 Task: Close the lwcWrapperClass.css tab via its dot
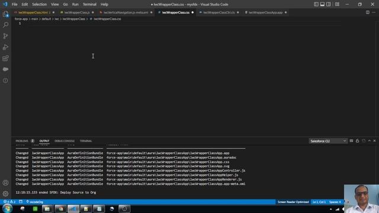click(x=192, y=12)
